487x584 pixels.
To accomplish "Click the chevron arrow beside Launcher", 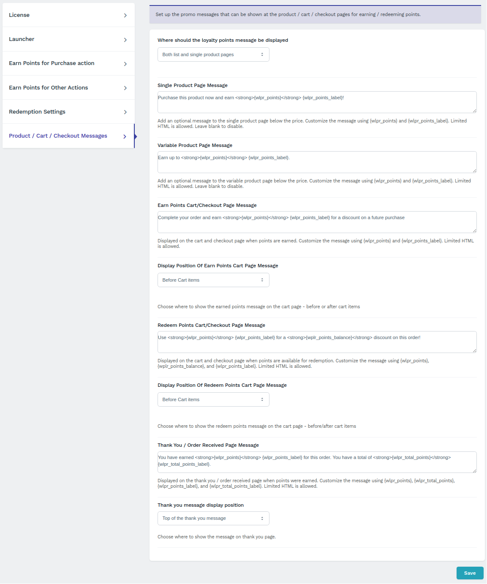I will click(x=125, y=40).
